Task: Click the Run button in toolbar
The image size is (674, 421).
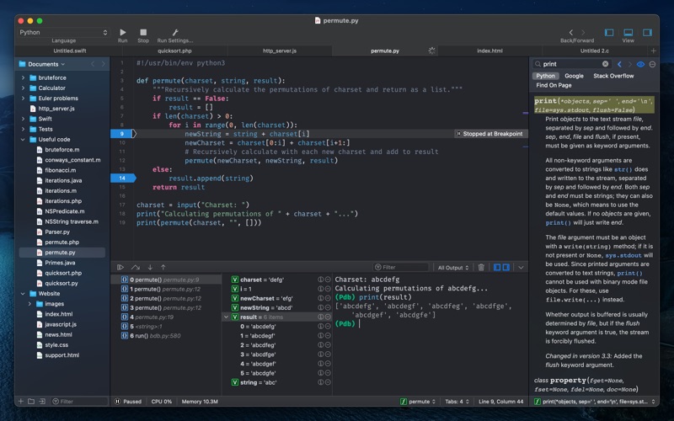Action: click(123, 32)
